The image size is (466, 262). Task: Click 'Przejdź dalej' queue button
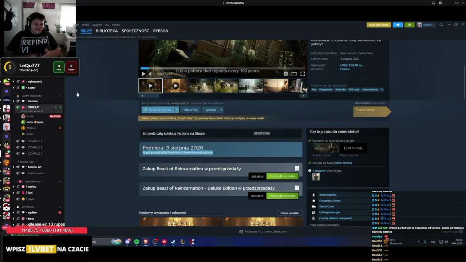[372, 111]
